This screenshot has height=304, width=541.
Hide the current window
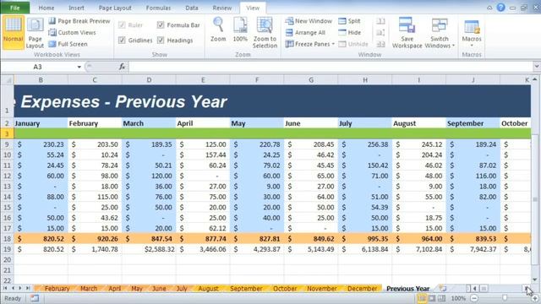[349, 32]
